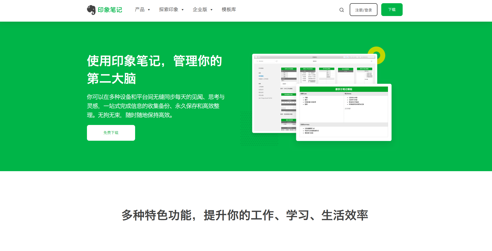Select the OKR工作法模板 thumbnail in the preview
Viewport: 492px width, 251px height.
click(289, 76)
